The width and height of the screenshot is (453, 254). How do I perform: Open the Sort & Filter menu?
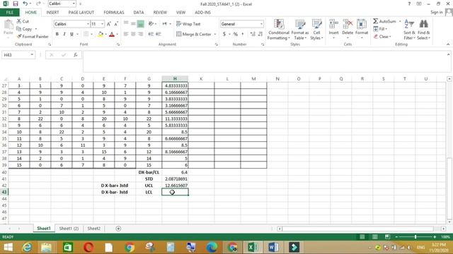coord(409,30)
